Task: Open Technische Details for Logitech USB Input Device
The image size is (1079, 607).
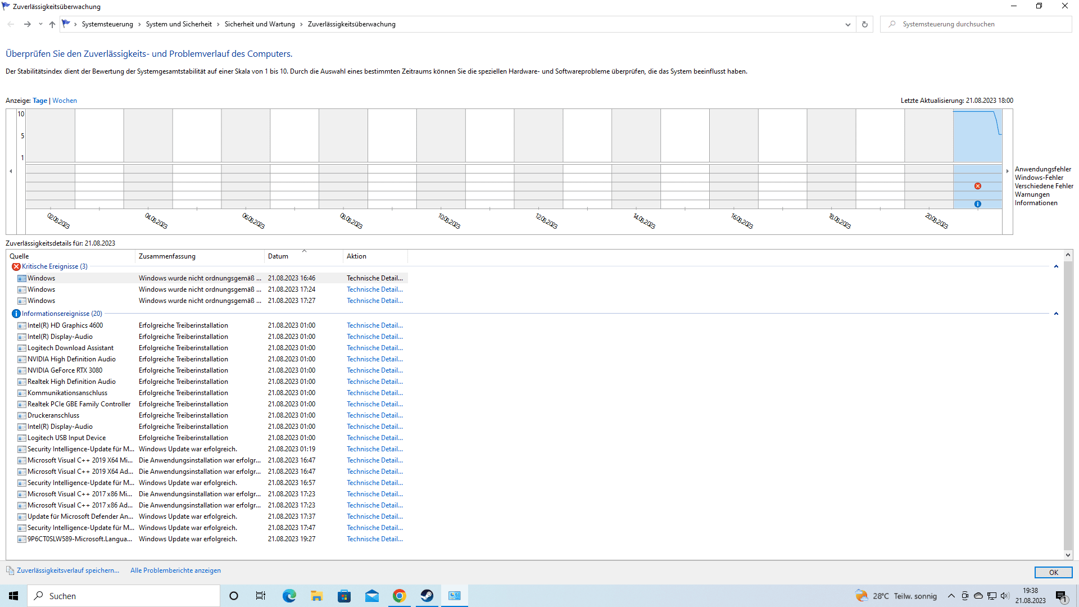Action: 375,438
